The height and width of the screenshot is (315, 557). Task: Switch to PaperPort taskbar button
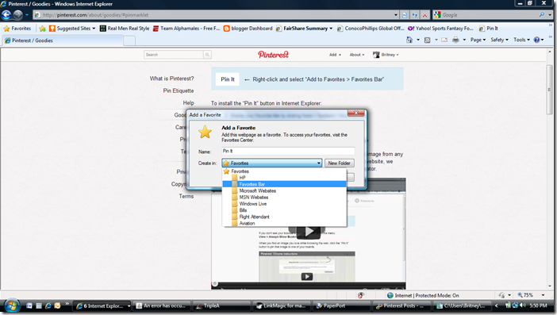click(342, 305)
